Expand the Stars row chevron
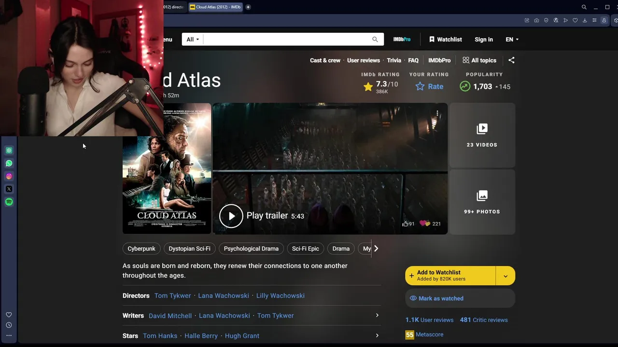Image resolution: width=618 pixels, height=347 pixels. pyautogui.click(x=377, y=335)
